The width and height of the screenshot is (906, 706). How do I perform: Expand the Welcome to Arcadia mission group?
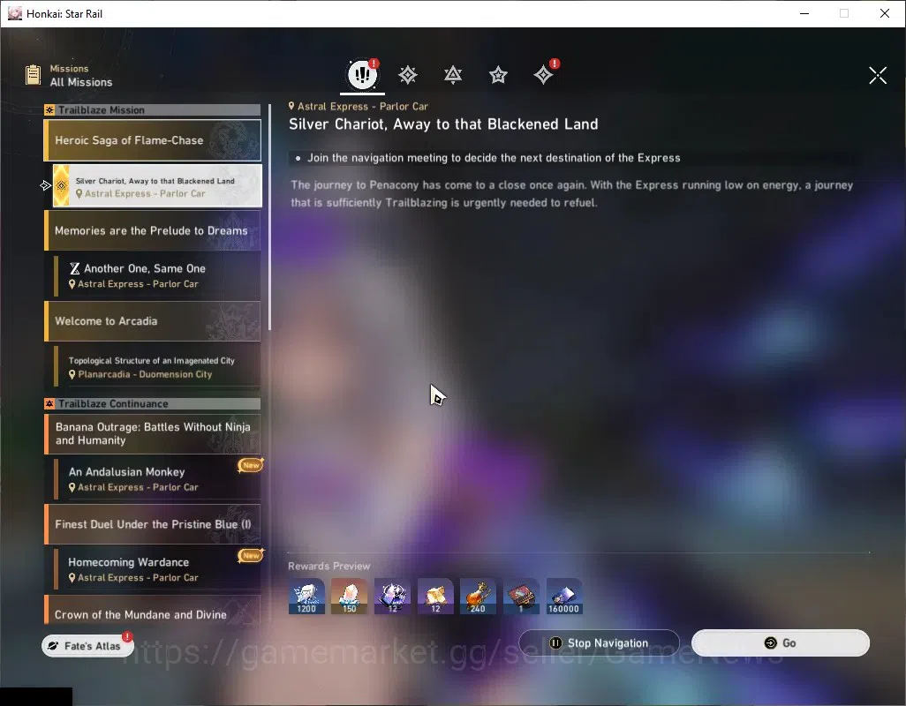tap(153, 321)
